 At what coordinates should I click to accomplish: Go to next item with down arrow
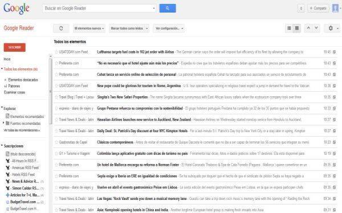pyautogui.click(x=316, y=28)
